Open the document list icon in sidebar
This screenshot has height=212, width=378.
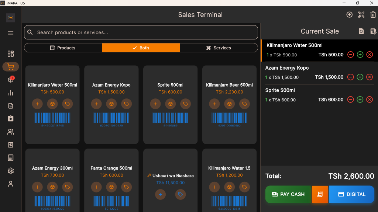click(11, 106)
